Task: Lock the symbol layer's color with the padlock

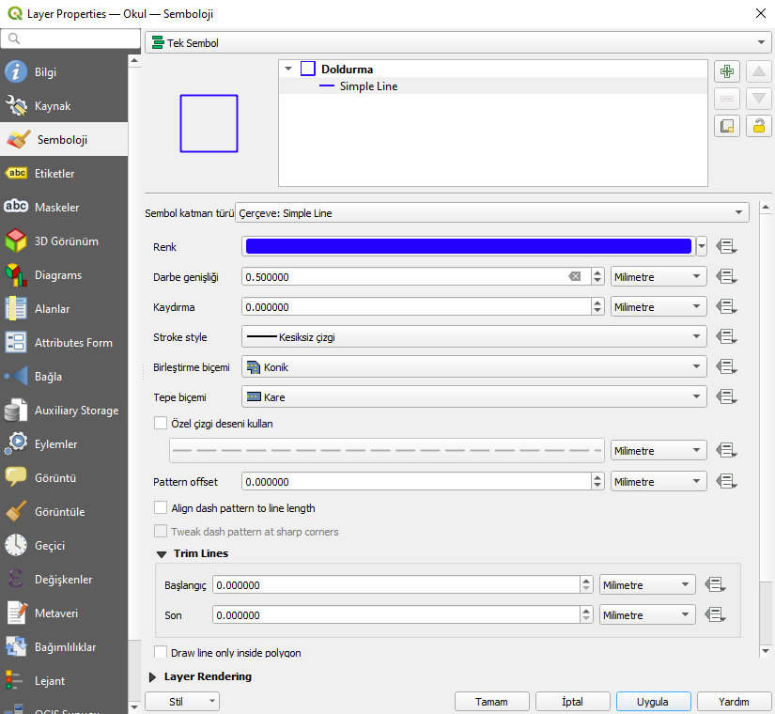Action: [759, 126]
